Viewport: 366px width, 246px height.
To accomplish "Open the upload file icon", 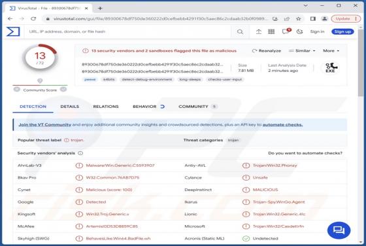I will (259, 31).
